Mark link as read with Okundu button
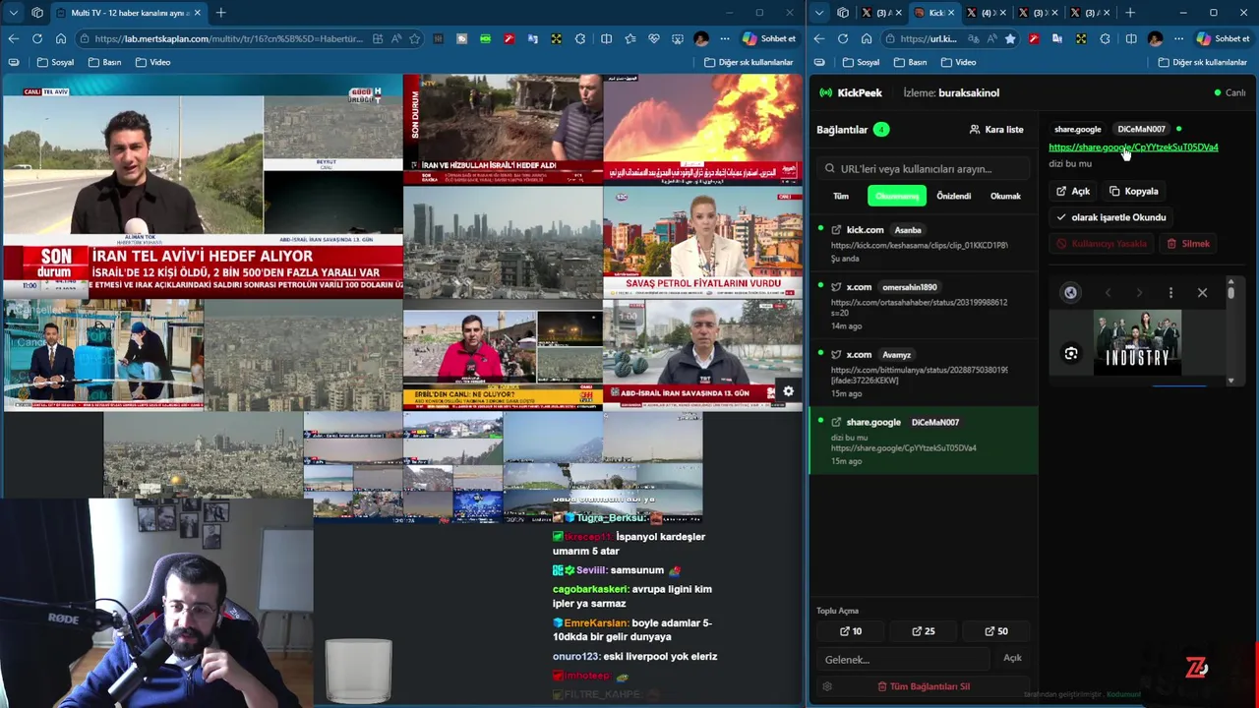This screenshot has width=1259, height=708. (x=1110, y=217)
